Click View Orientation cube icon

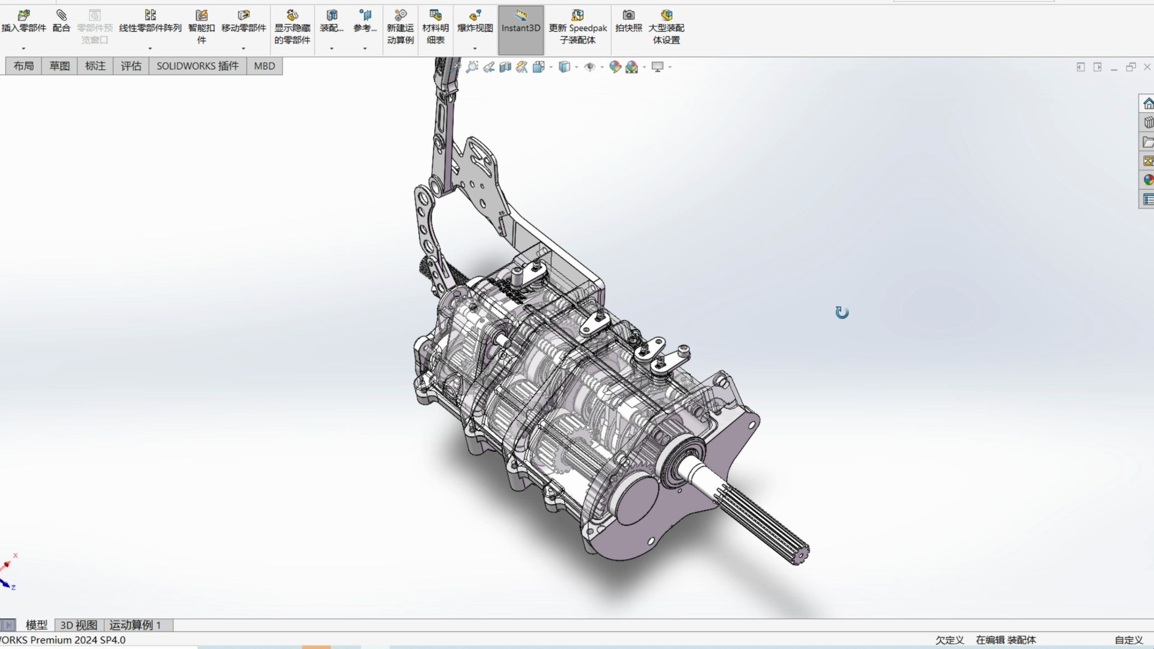tap(538, 67)
